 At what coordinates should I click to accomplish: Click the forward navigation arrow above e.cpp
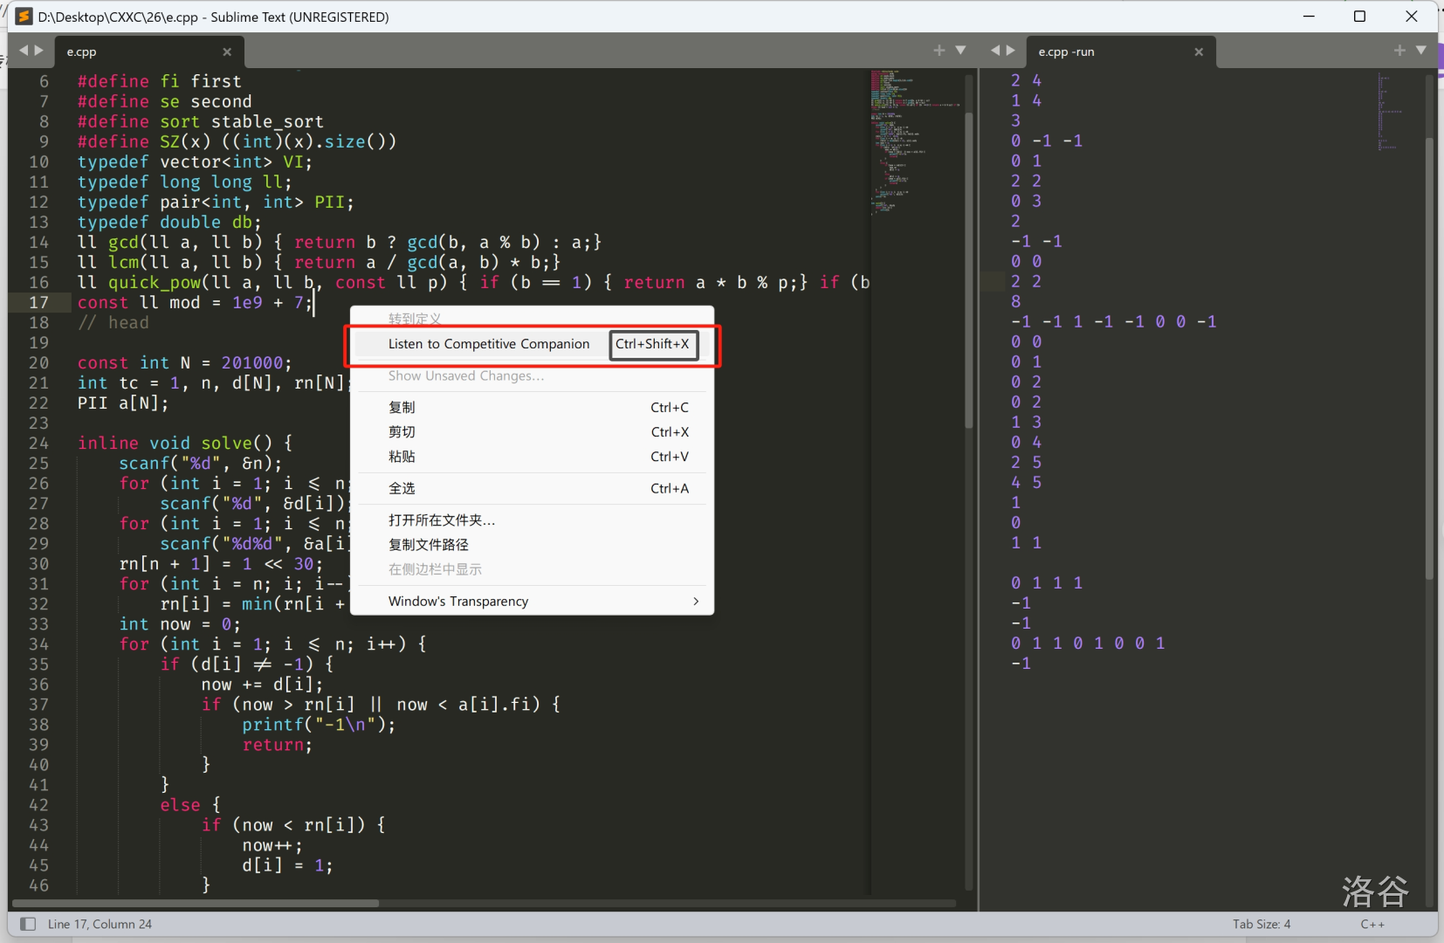(39, 51)
